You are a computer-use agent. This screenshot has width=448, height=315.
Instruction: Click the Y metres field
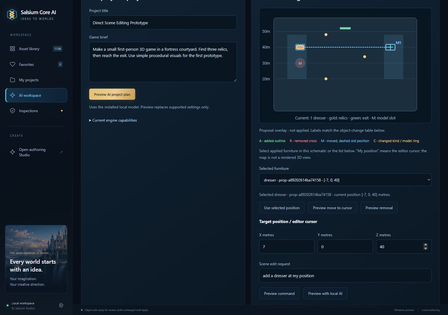[x=345, y=247]
